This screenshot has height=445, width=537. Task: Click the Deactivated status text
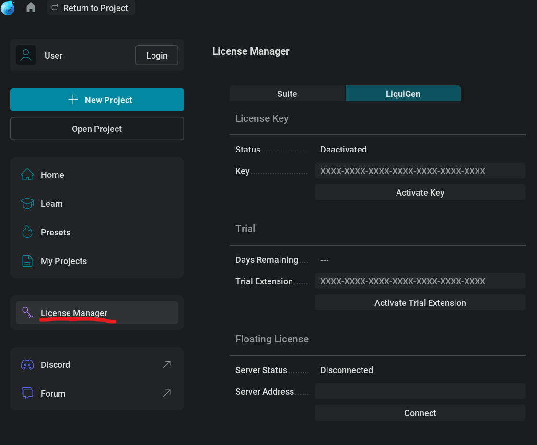[x=343, y=149]
